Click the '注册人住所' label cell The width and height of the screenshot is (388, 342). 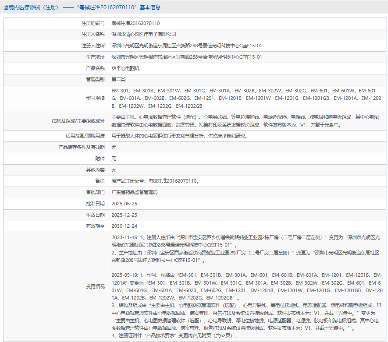coord(56,46)
